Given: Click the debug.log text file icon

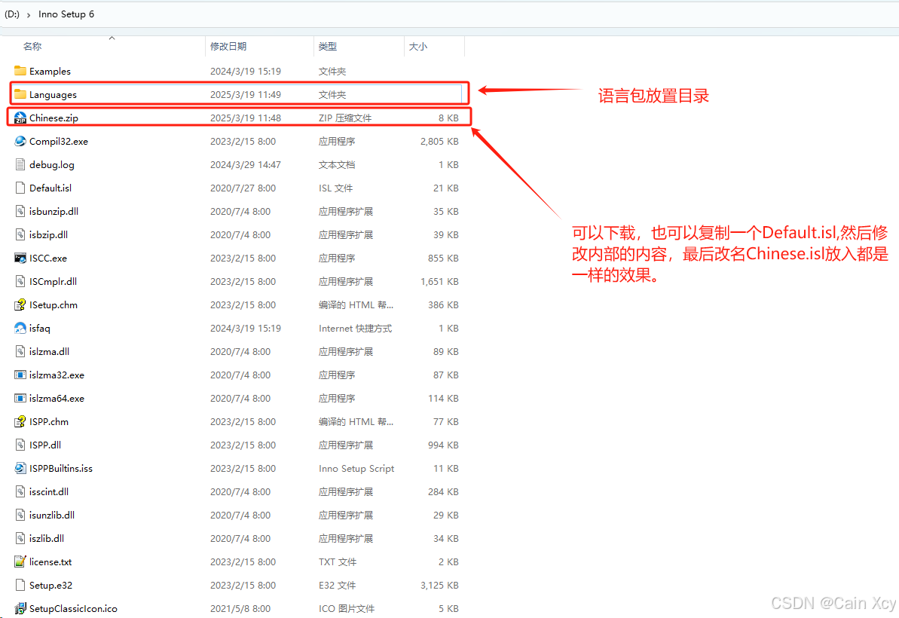Looking at the screenshot, I should (x=20, y=164).
